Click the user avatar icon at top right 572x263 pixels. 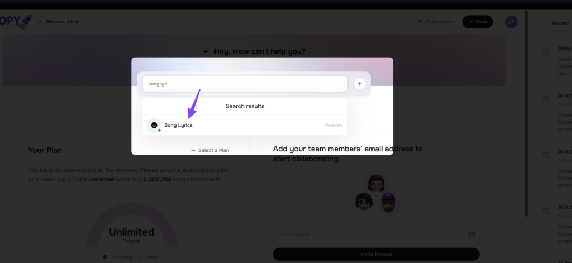click(511, 22)
